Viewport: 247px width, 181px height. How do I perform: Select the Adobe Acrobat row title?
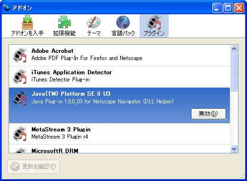pyautogui.click(x=52, y=51)
